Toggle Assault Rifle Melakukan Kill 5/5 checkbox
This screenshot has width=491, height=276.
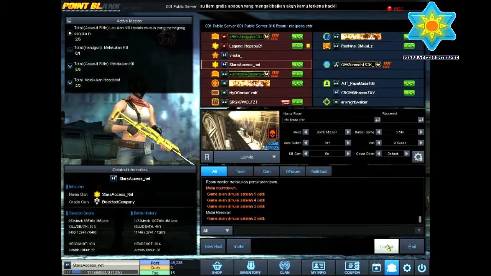point(70,66)
